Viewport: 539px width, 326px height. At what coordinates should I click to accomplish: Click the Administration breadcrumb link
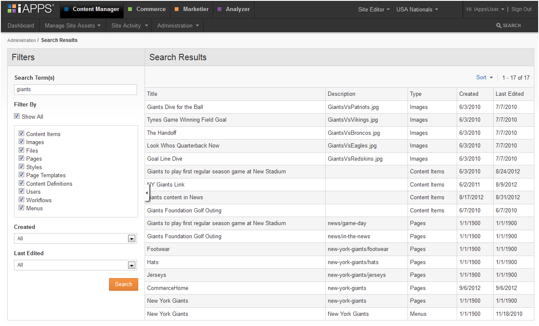(22, 40)
